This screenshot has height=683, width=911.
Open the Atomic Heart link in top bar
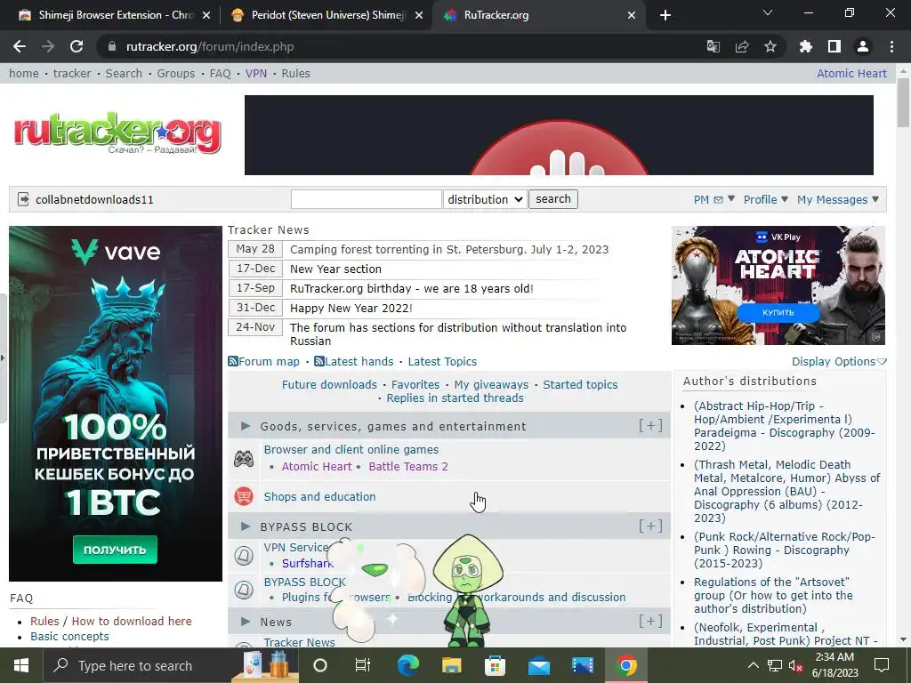coord(851,73)
